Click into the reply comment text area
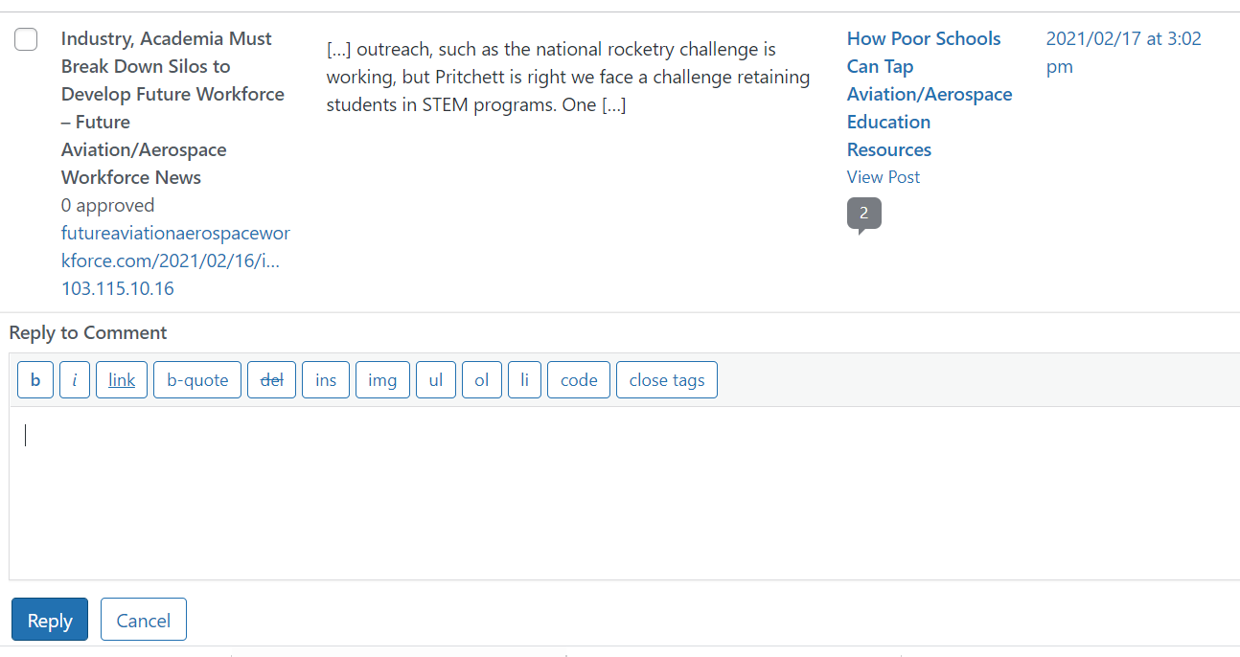Screen dimensions: 1240x657 click(623, 493)
